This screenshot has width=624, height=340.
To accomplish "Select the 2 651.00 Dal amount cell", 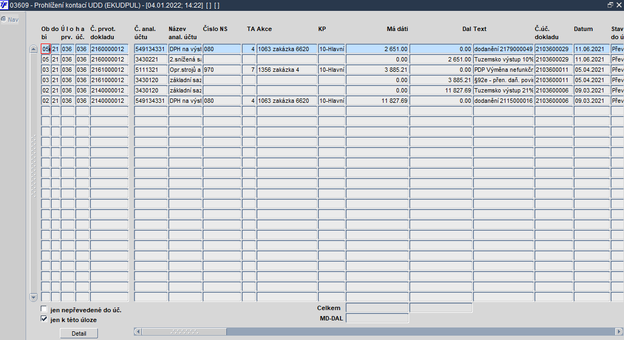I will [441, 59].
